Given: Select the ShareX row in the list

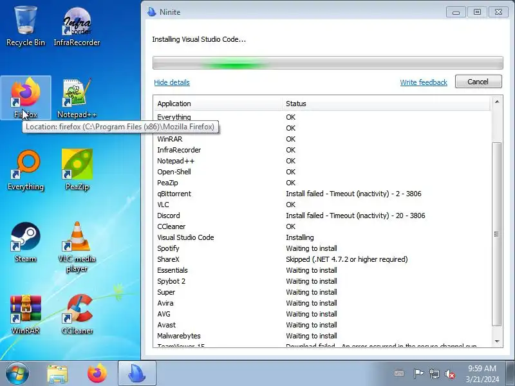Looking at the screenshot, I should click(322, 259).
